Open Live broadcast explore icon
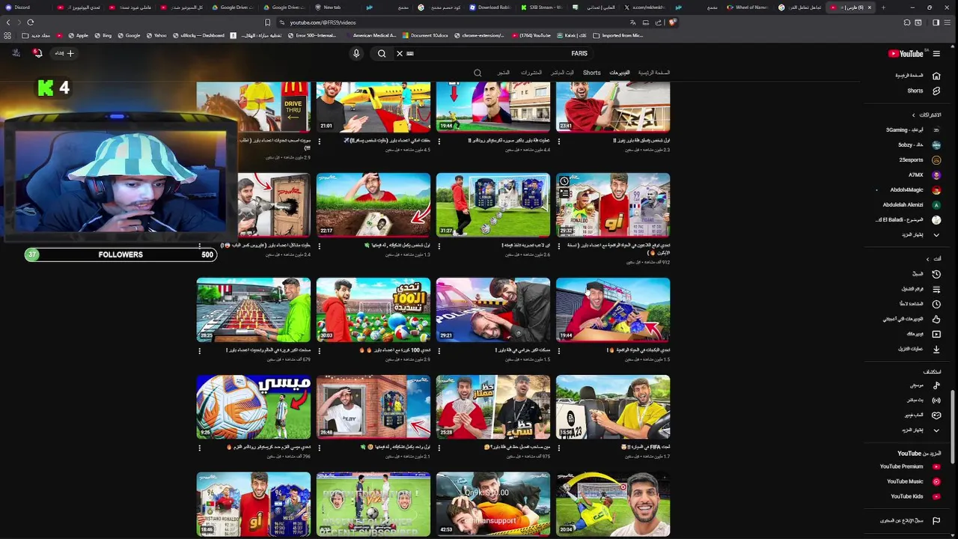 [x=936, y=400]
